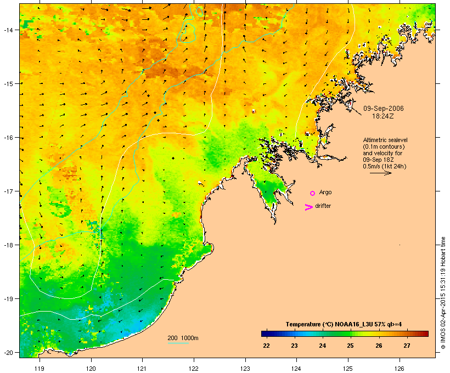Click the magenta Argo circle legend marker

pos(312,193)
